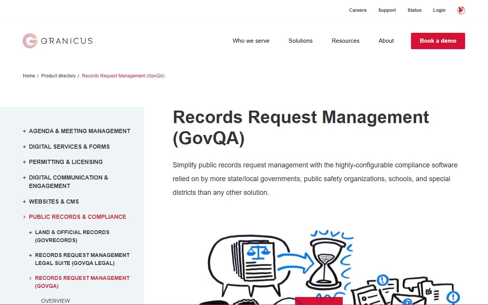Image resolution: width=488 pixels, height=305 pixels.
Task: Expand plus beside Records Request Management Legal Suite
Action: pyautogui.click(x=30, y=255)
